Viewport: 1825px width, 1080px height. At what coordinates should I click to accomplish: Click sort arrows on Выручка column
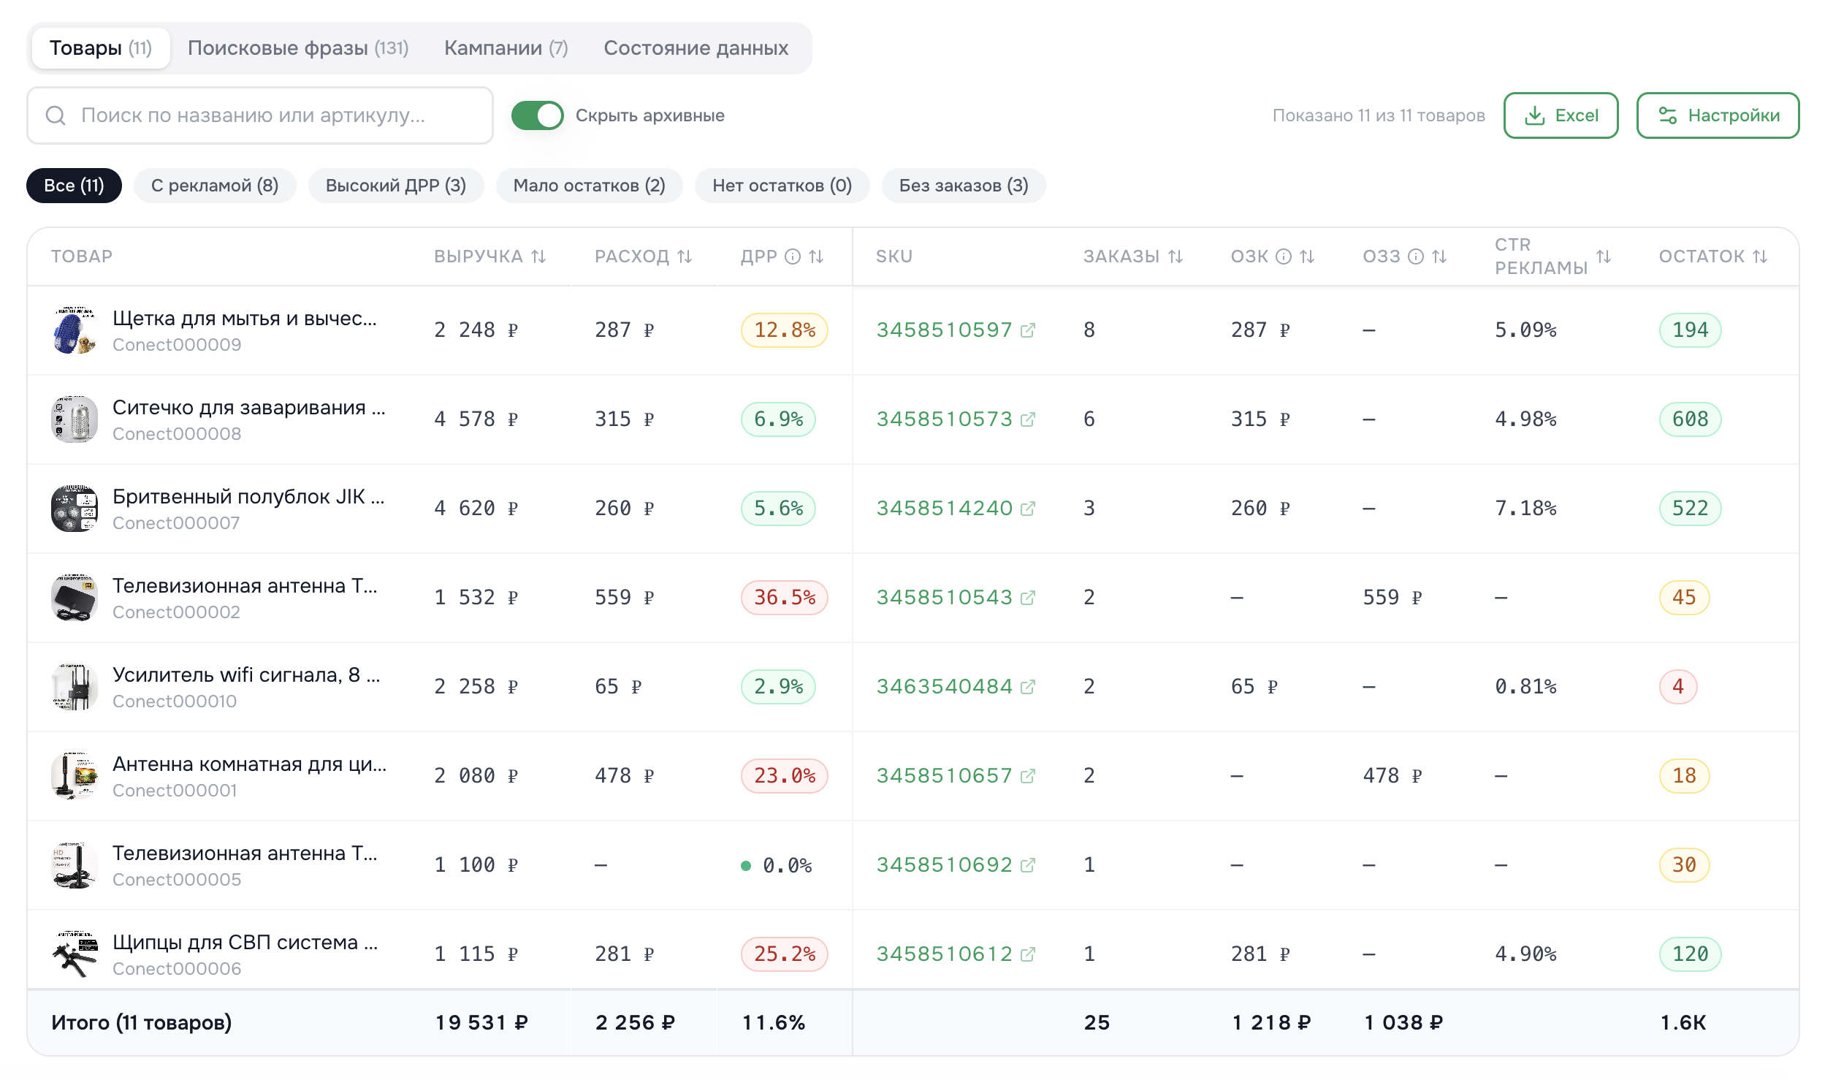(538, 256)
